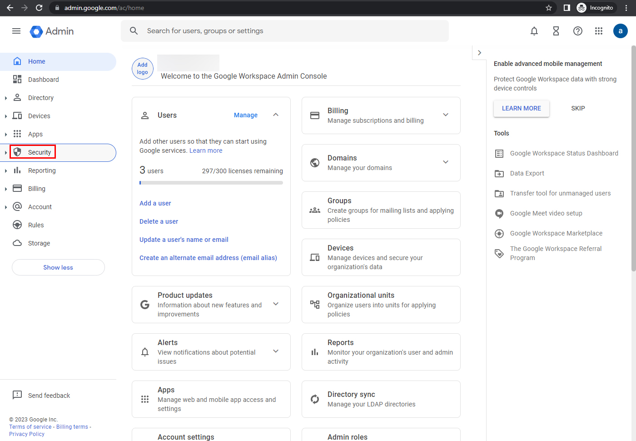Click the browser address bar URL

coord(104,8)
